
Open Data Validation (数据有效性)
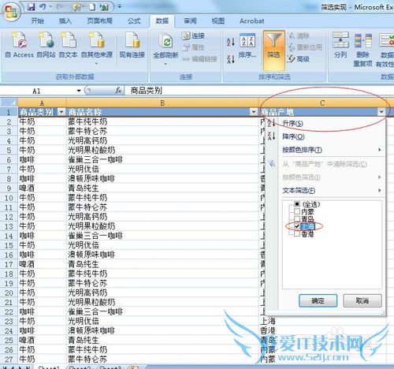tap(385, 50)
